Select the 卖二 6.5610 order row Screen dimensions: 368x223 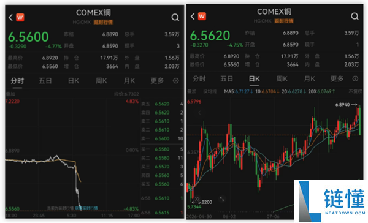162,130
